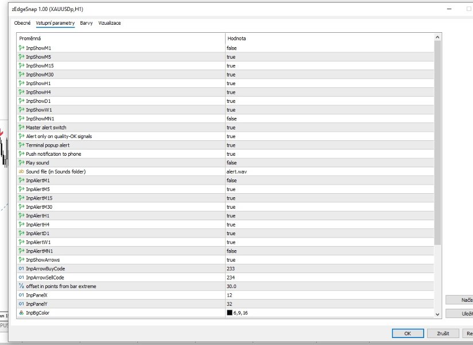Click the bool icon beside InpAlertD1
Image resolution: width=473 pixels, height=345 pixels.
pos(21,233)
